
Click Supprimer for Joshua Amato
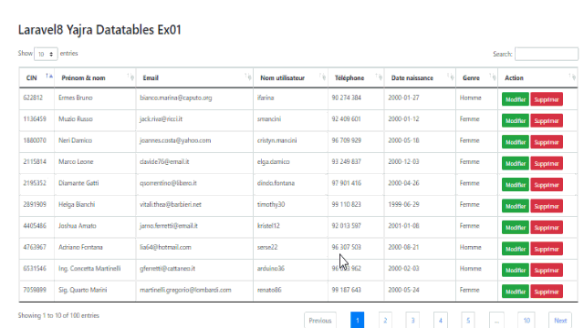pos(547,228)
